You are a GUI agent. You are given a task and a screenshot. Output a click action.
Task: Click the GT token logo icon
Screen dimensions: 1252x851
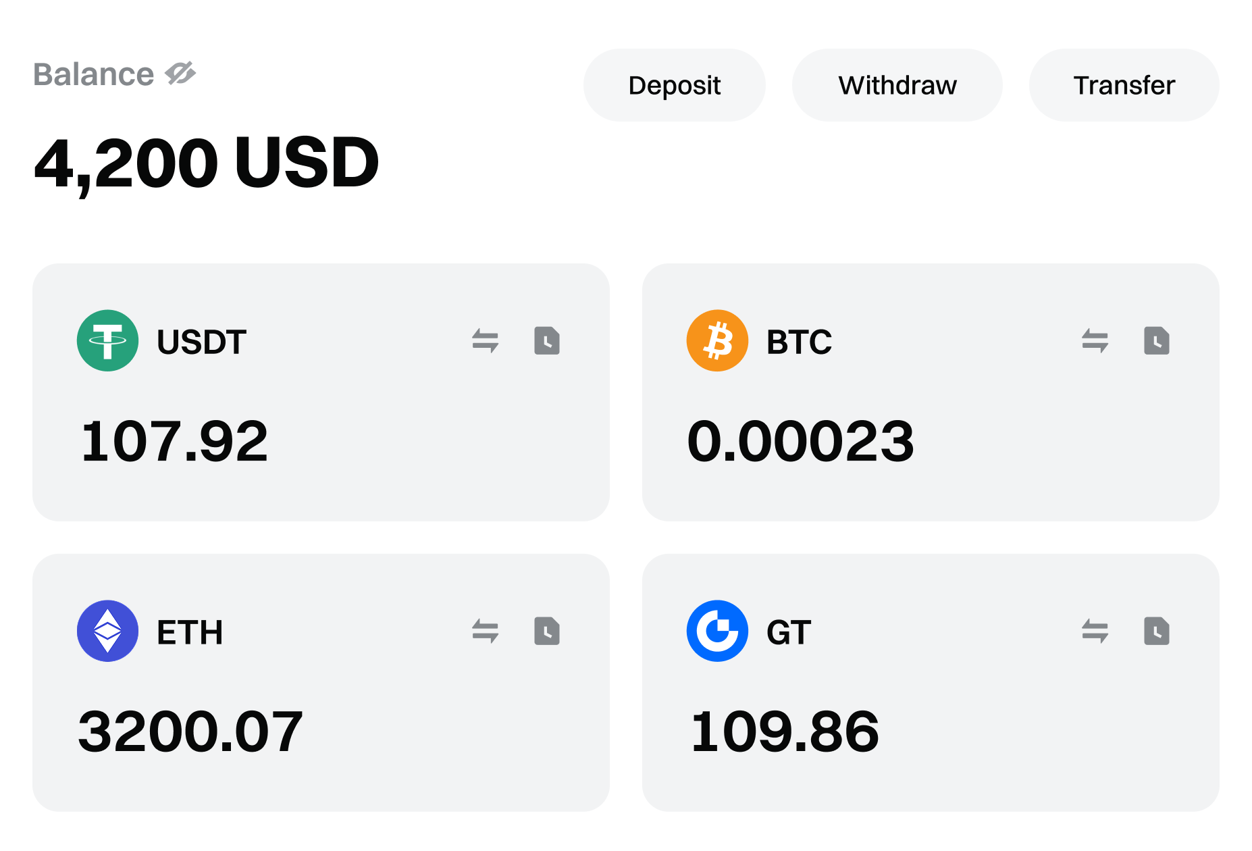point(717,631)
